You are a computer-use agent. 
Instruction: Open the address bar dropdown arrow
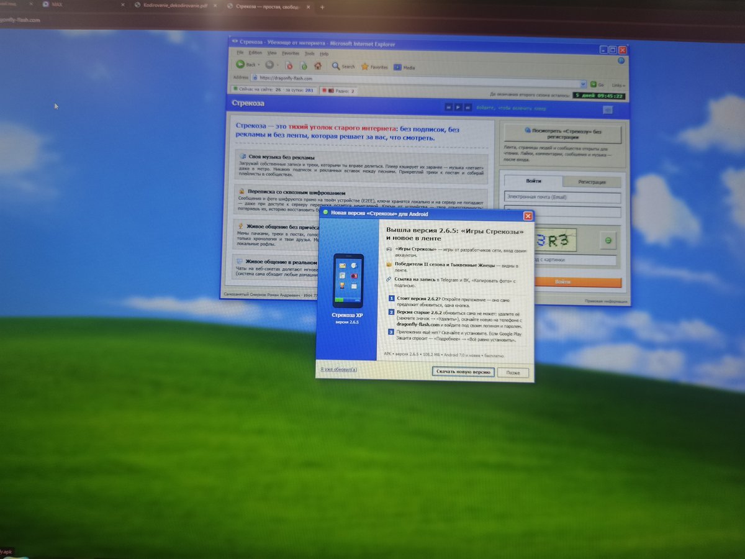pos(584,84)
